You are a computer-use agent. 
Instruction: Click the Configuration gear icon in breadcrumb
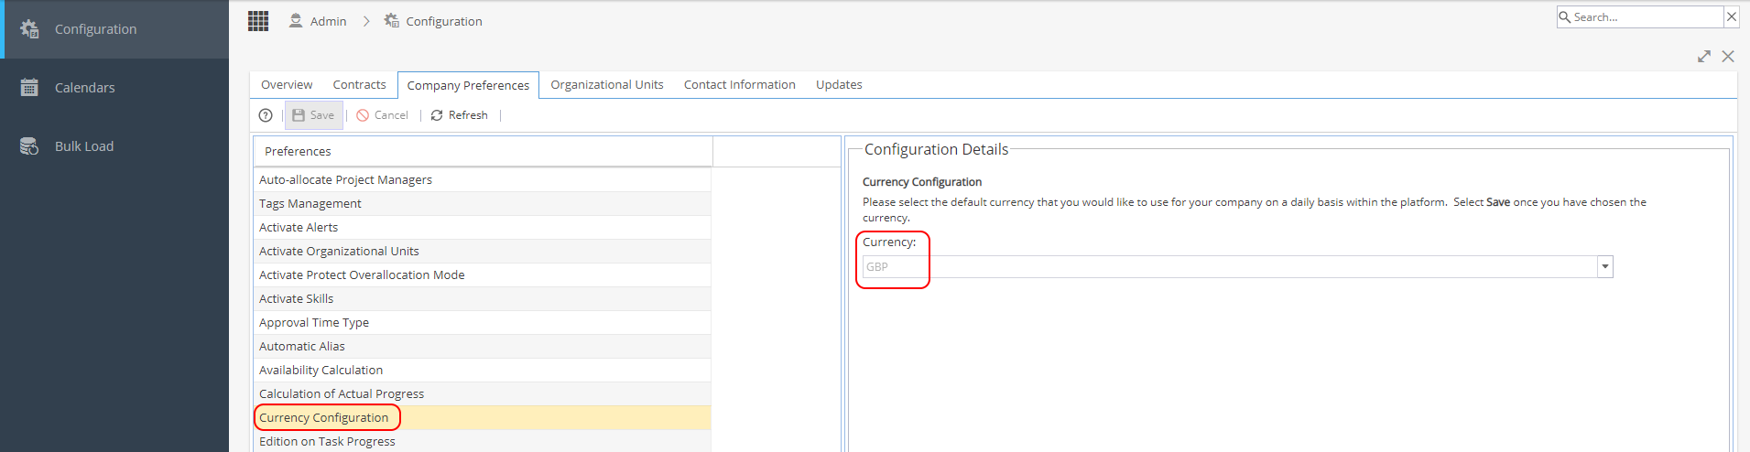[x=392, y=20]
